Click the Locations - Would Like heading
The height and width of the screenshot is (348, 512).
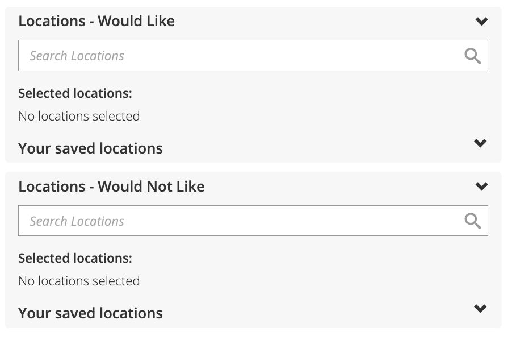click(96, 21)
